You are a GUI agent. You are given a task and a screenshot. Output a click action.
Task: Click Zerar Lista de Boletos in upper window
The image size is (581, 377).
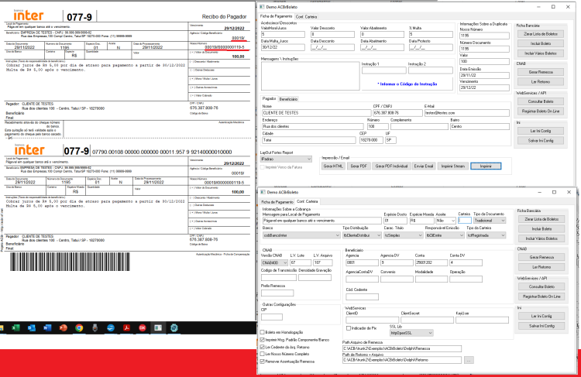tap(541, 34)
